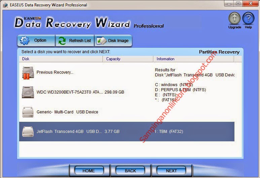
Task: Click the C: windows (NTFS) entry
Action: (174, 85)
